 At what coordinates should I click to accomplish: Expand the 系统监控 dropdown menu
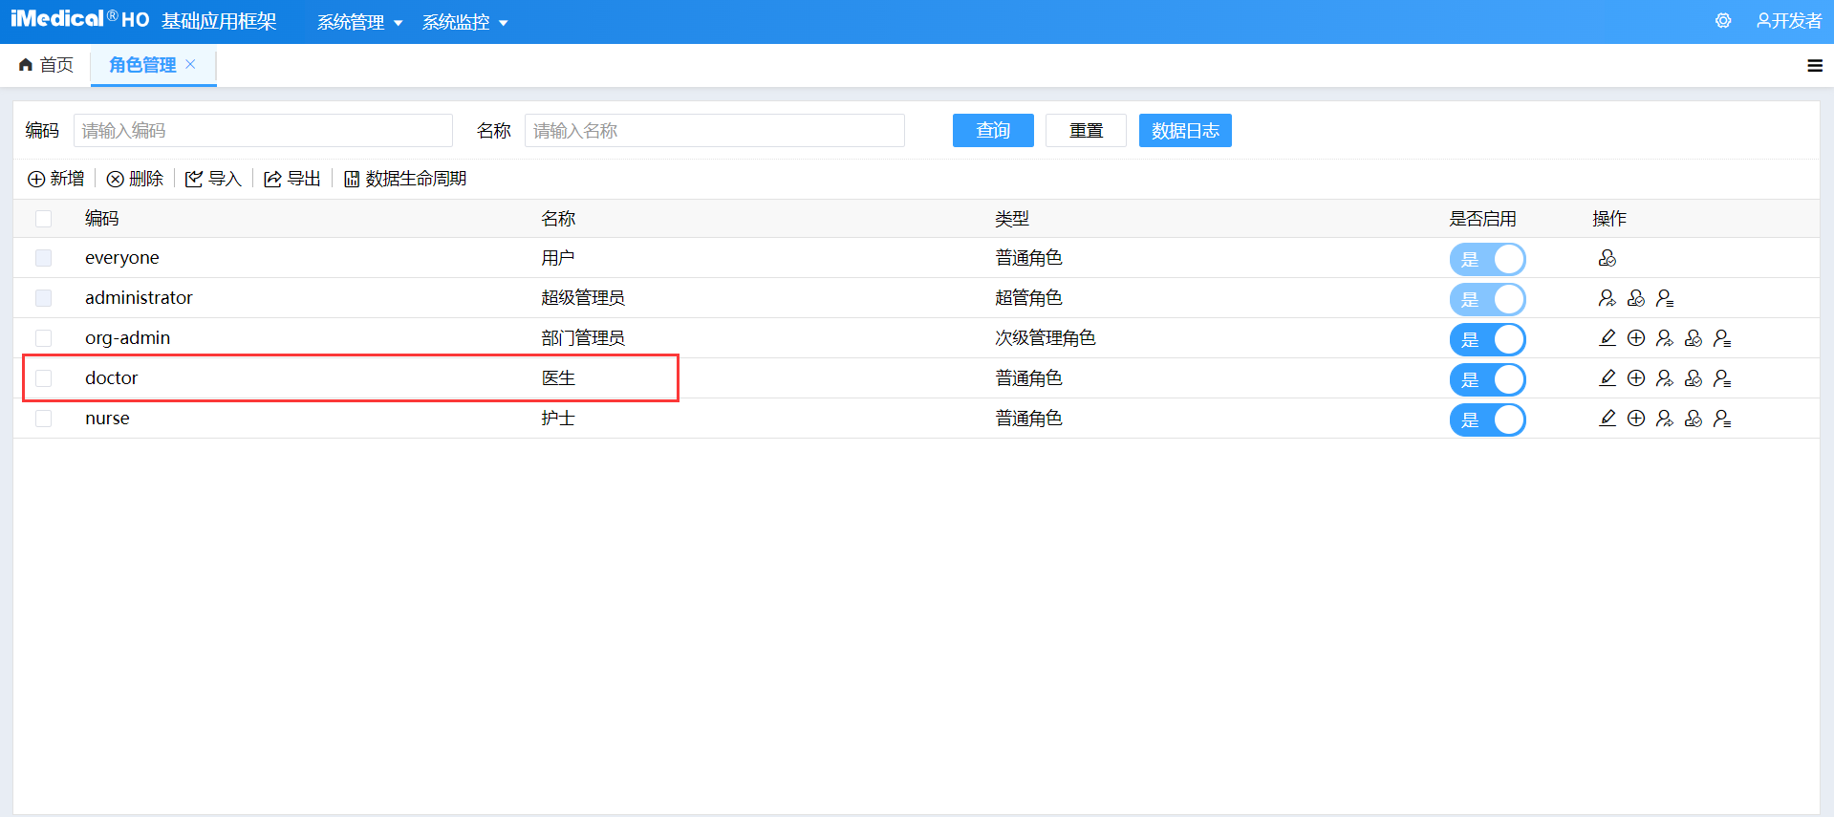pyautogui.click(x=464, y=22)
